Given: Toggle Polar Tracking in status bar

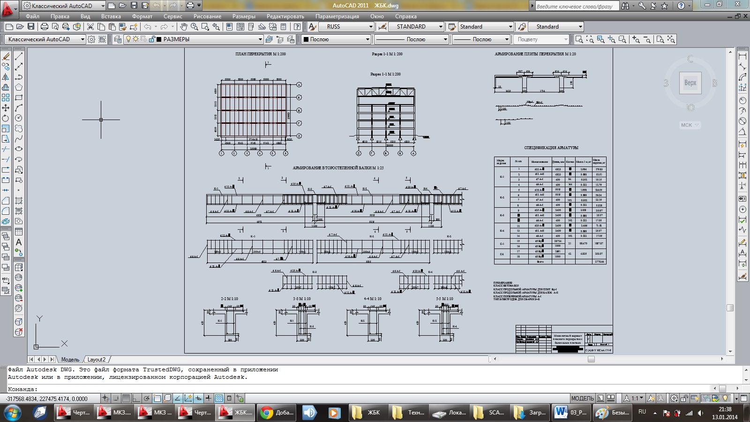Looking at the screenshot, I should (x=147, y=399).
